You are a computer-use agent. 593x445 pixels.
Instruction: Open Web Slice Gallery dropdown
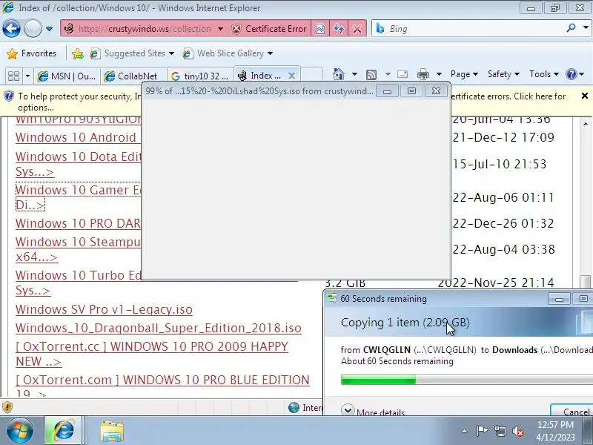[228, 53]
